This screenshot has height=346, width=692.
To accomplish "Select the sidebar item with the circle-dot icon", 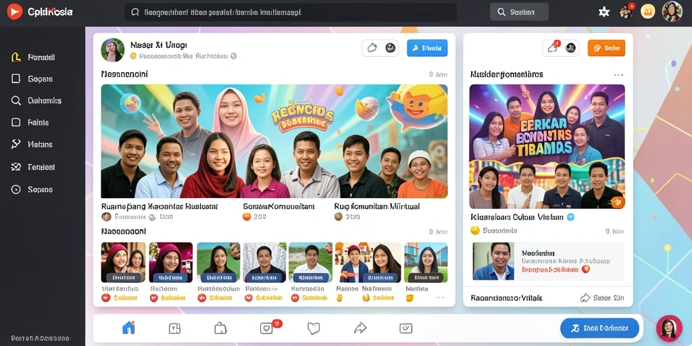I will pos(33,189).
